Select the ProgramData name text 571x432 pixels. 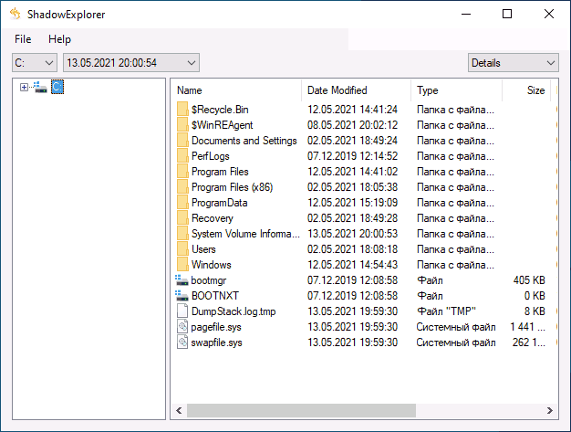[220, 203]
